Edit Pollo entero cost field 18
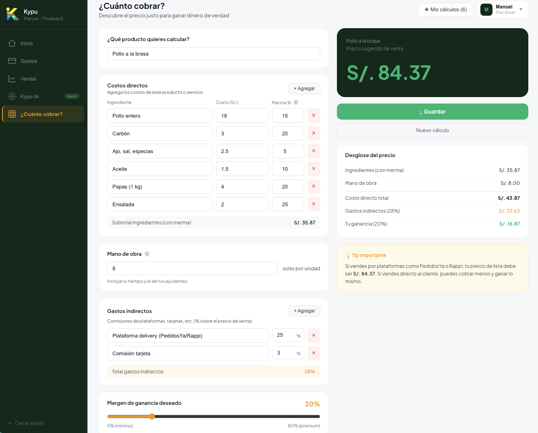The width and height of the screenshot is (538, 433). pyautogui.click(x=242, y=116)
